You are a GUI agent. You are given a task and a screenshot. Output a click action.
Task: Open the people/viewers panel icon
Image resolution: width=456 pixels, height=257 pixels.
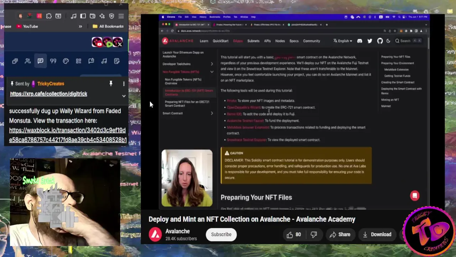click(x=28, y=61)
